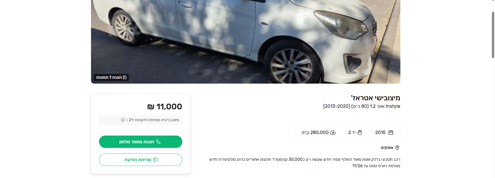
Task: Click the info icon in the financing banner
Action: click(x=123, y=120)
